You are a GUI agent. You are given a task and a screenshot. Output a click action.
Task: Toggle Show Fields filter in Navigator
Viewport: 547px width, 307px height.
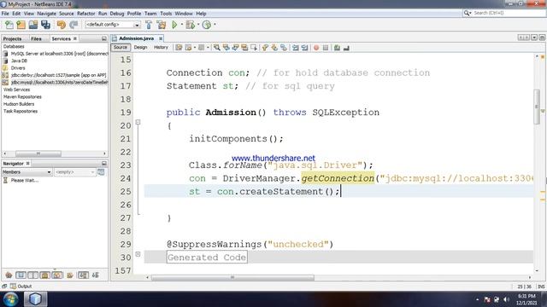coord(21,275)
